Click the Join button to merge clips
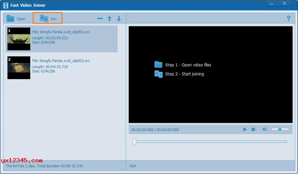298x174 pixels. click(x=48, y=18)
